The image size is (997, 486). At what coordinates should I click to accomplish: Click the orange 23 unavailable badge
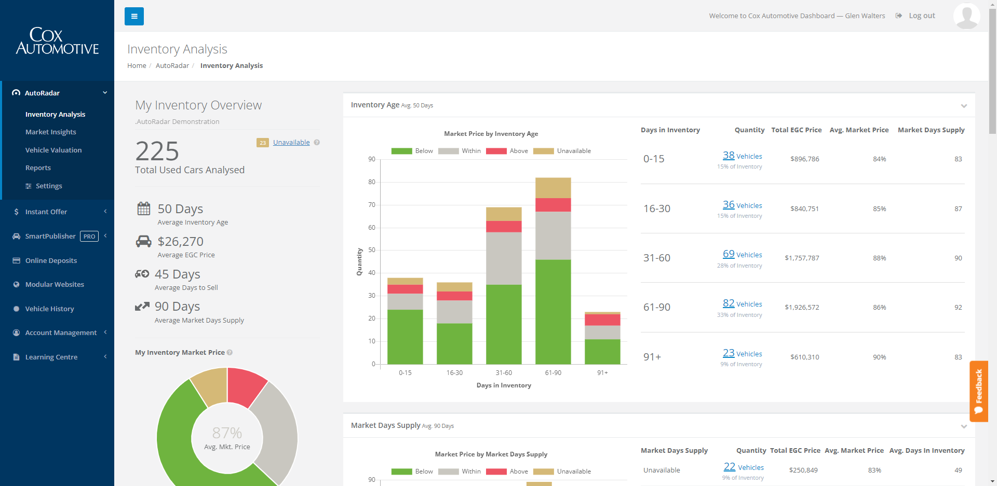(x=263, y=143)
